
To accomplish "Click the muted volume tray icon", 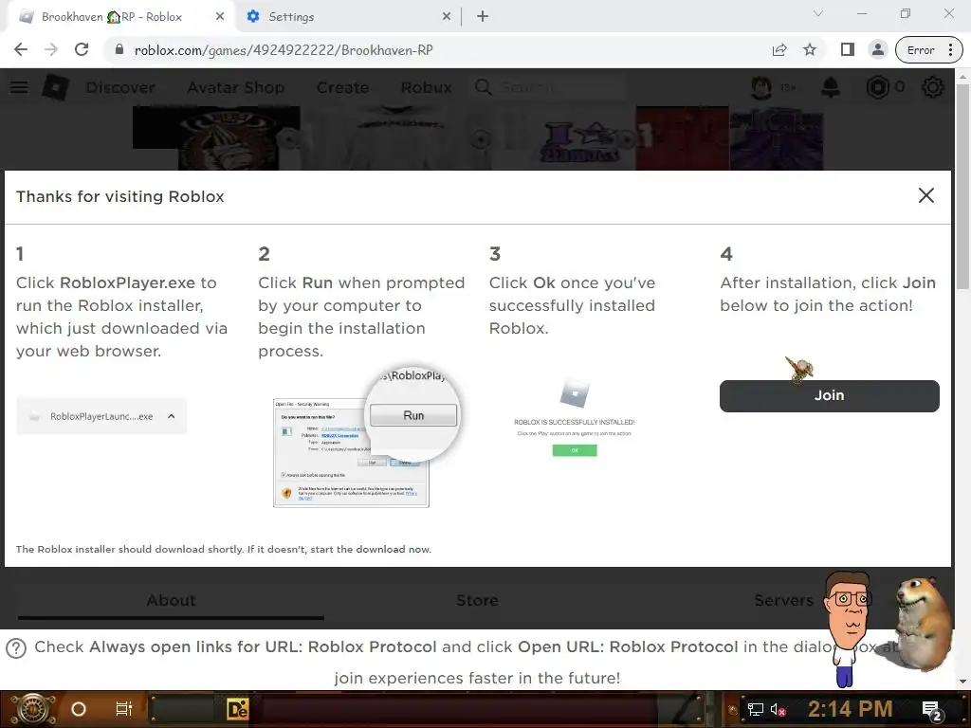I will (x=778, y=709).
